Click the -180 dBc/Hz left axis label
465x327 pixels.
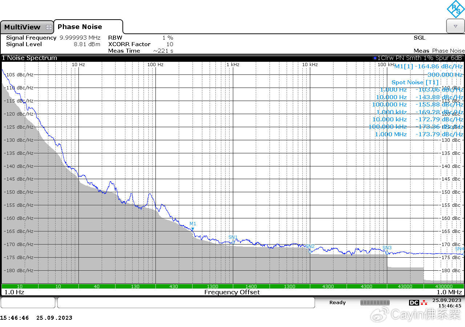pyautogui.click(x=19, y=271)
